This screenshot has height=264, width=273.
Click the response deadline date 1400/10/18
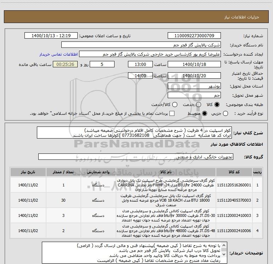194,64
